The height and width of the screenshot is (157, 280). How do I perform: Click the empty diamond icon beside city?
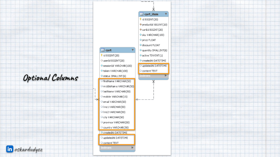pos(102,117)
